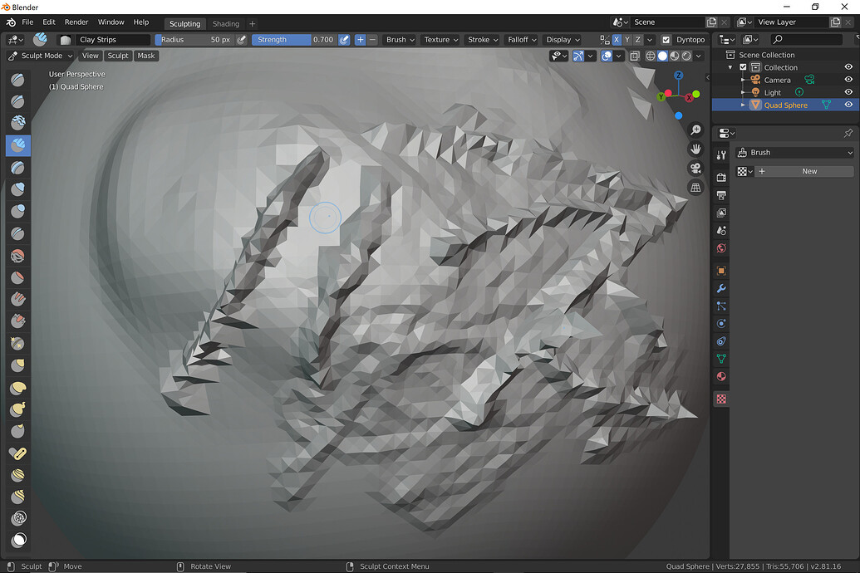Viewport: 860px width, 573px height.
Task: Select the Layer brush tool
Action: 17,167
